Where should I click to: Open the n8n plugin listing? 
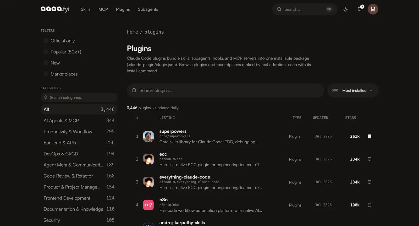point(163,200)
